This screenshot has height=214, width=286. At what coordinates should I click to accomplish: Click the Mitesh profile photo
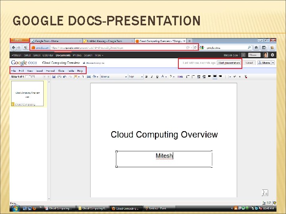(x=266, y=55)
